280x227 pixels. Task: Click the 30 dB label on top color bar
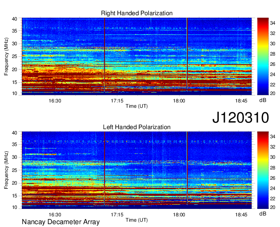pos(273,44)
